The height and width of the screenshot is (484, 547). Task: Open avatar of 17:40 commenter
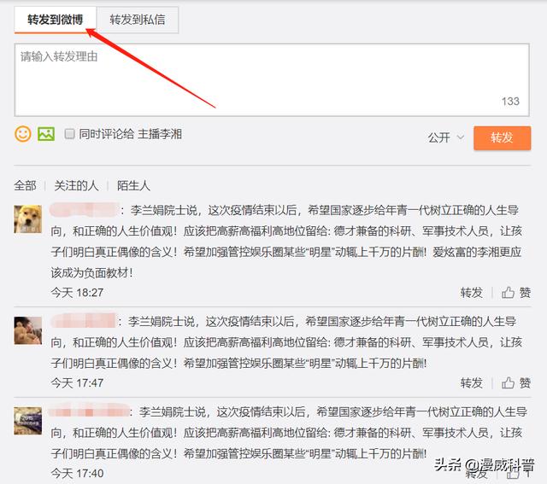[x=28, y=421]
